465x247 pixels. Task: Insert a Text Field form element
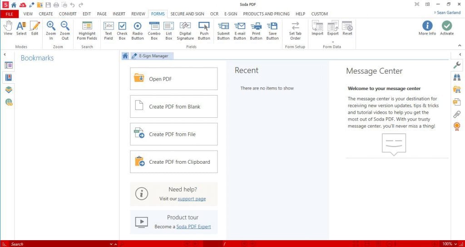[109, 30]
